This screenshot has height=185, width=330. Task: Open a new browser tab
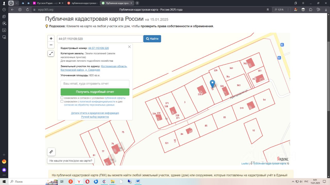(x=137, y=3)
